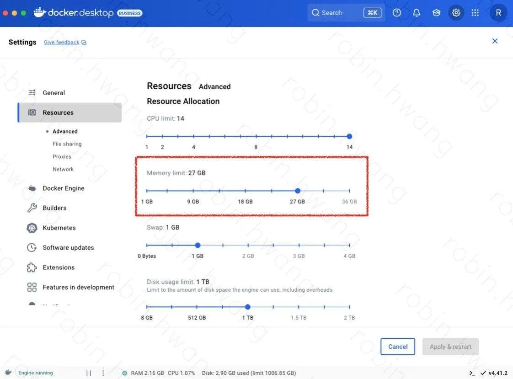Screen dimensions: 513x379
Task: Open Software updates settings
Action: (x=69, y=247)
